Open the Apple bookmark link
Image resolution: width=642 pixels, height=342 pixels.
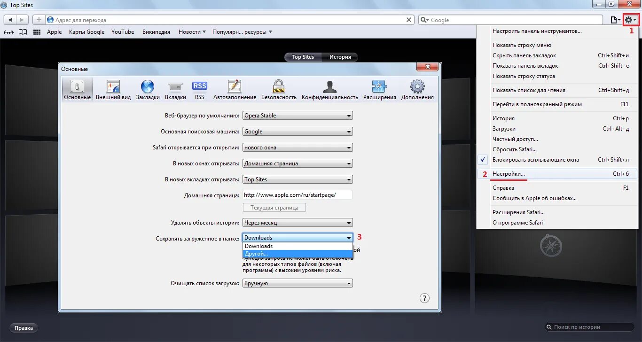point(54,32)
